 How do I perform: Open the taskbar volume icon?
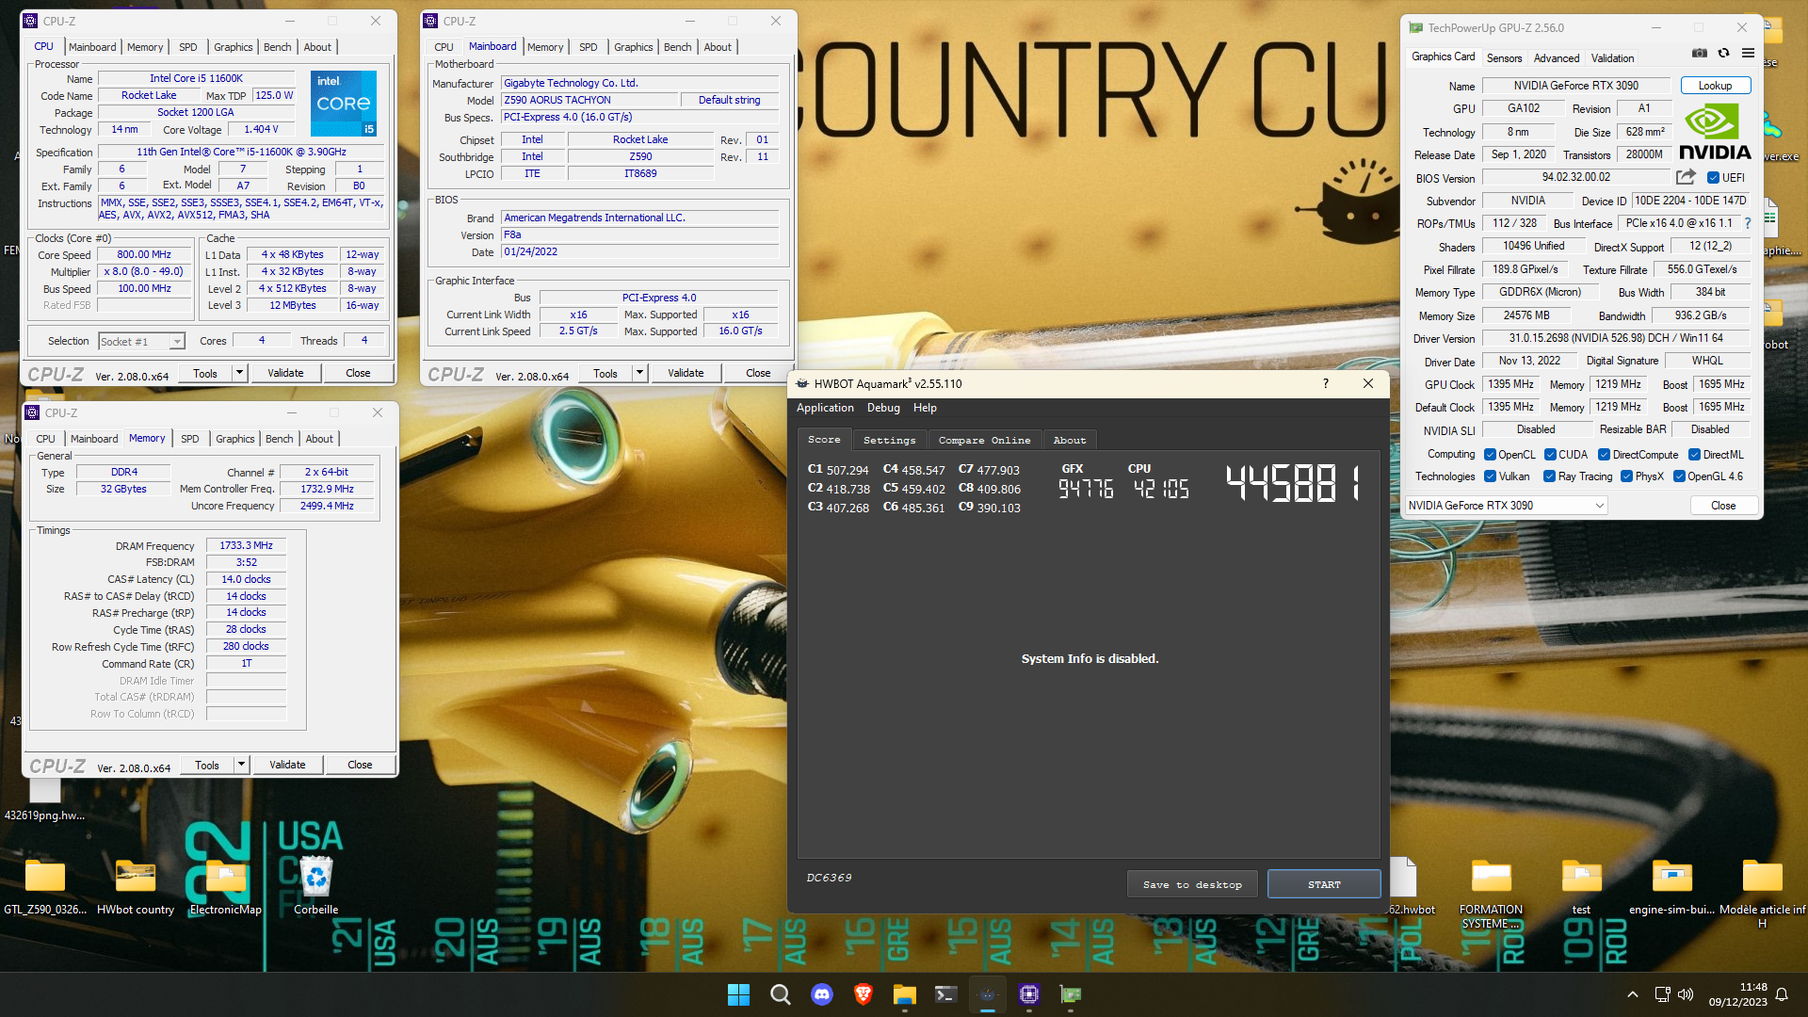tap(1686, 994)
